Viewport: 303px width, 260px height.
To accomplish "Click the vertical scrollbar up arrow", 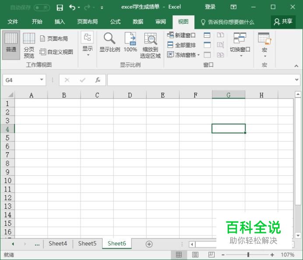I will (x=298, y=94).
